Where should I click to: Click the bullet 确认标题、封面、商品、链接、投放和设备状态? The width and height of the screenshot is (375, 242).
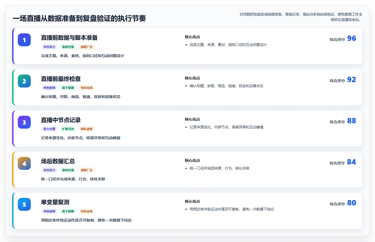[227, 86]
